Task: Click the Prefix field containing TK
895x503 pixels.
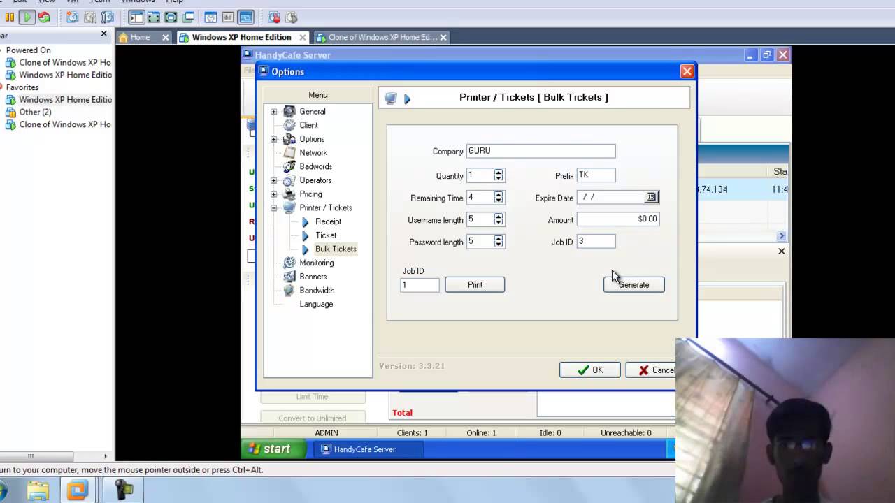Action: tap(596, 175)
